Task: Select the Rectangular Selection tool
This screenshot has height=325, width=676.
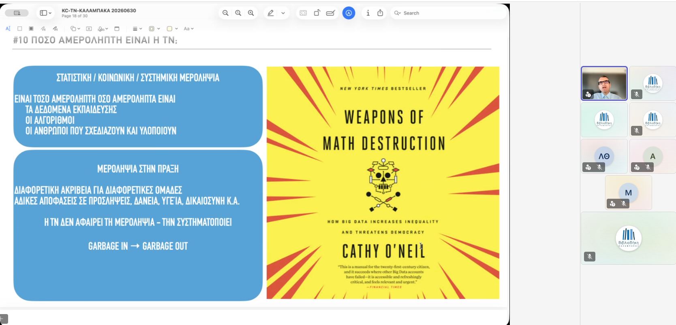Action: tap(19, 29)
